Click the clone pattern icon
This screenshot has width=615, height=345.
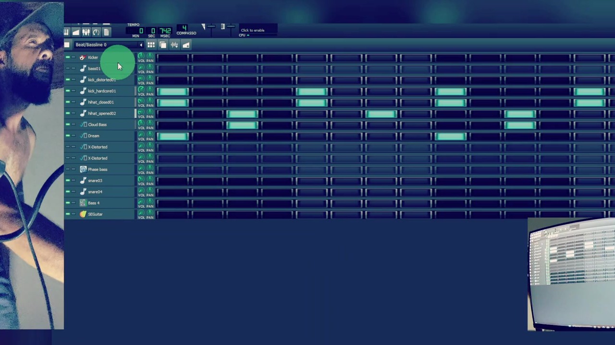(163, 45)
